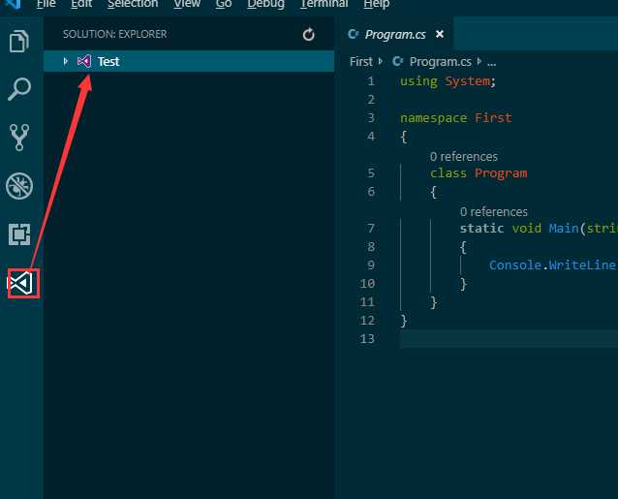
Task: Select the Test solution row
Action: pyautogui.click(x=189, y=61)
